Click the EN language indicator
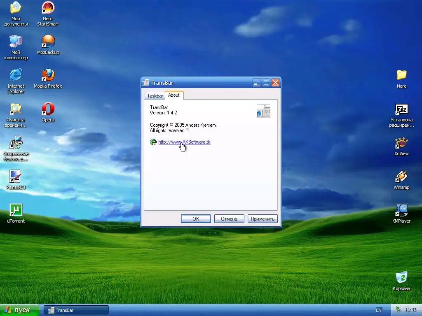 click(378, 310)
